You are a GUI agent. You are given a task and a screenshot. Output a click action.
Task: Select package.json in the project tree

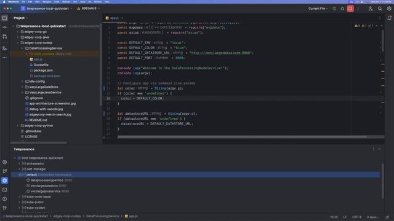coord(43,71)
